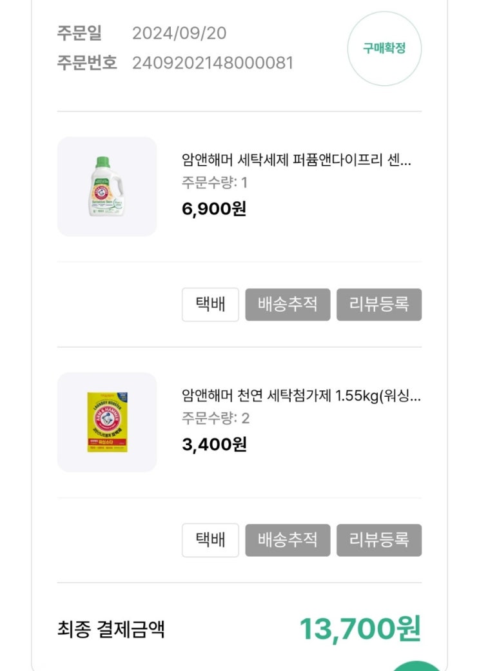Write review (리뷰등록) for the laundry detergent
This screenshot has width=479, height=671.
click(x=379, y=305)
